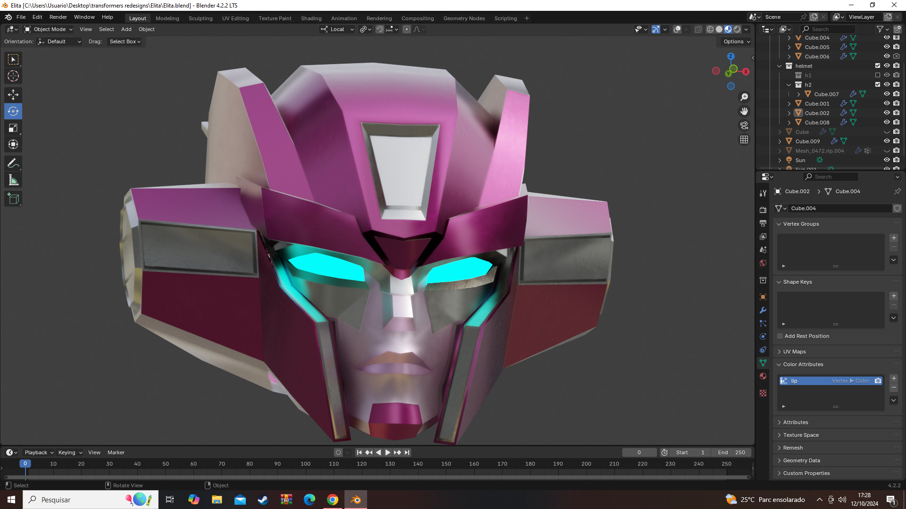The width and height of the screenshot is (906, 509).
Task: Add a new shape key
Action: tap(894, 296)
